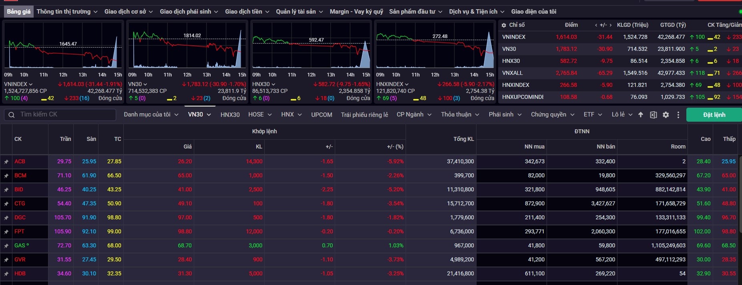This screenshot has width=742, height=285.
Task: Click the Tổng KL column header
Action: [464, 139]
